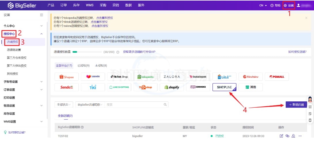This screenshot has height=144, width=314.
Task: Select the ZALORA platform tile
Action: pos(172,77)
